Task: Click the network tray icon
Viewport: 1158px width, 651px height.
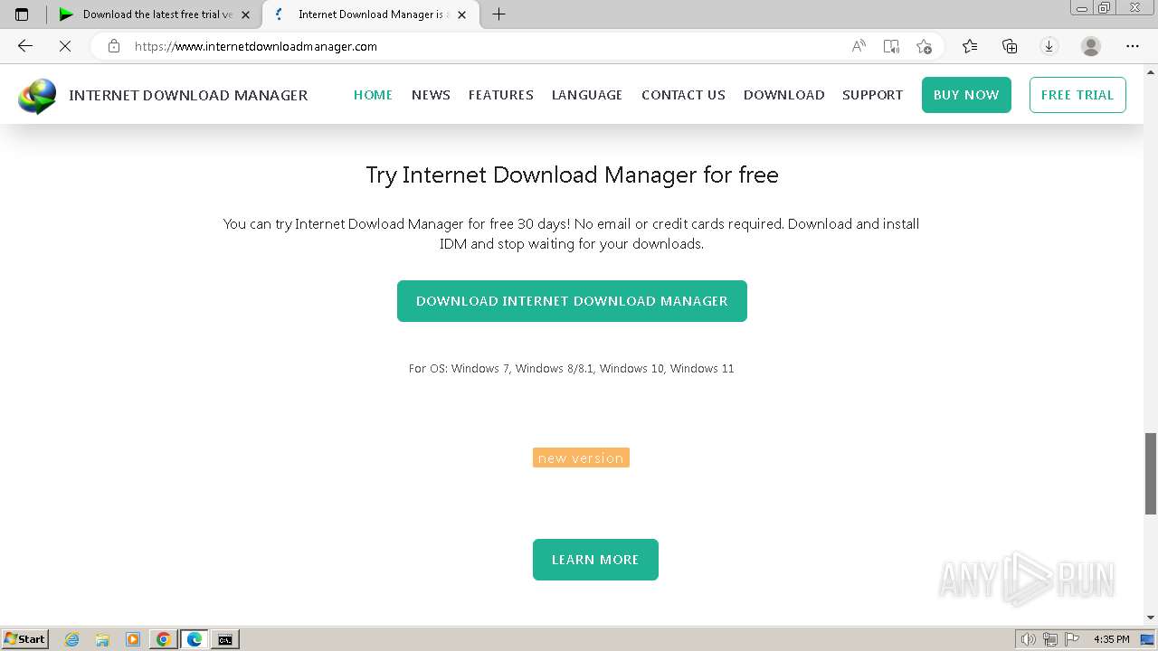Action: pos(1050,639)
